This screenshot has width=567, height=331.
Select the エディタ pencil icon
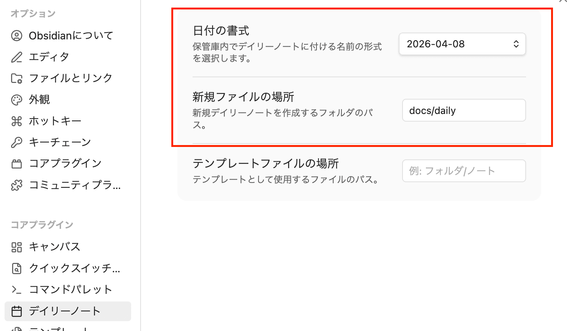click(17, 57)
